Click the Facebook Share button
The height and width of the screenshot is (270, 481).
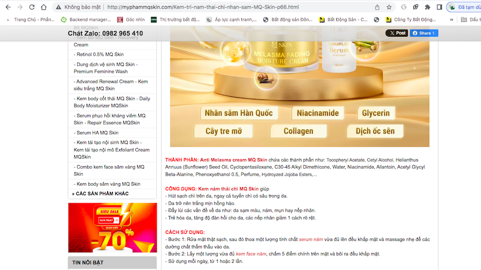424,33
